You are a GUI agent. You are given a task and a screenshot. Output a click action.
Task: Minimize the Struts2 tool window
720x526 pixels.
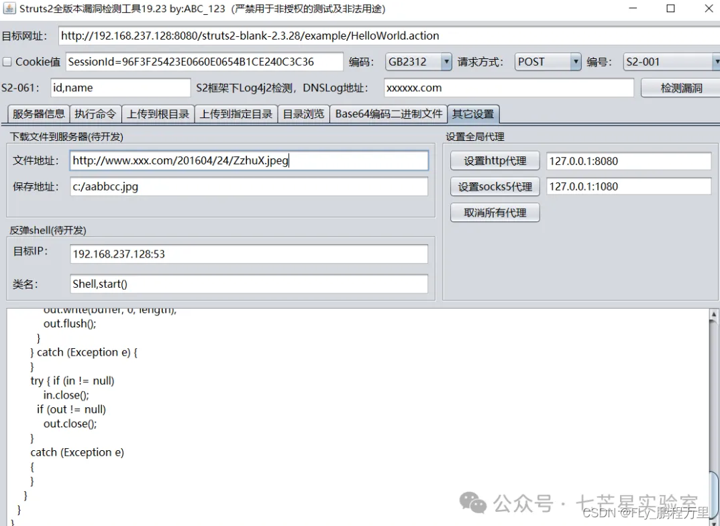click(x=633, y=9)
